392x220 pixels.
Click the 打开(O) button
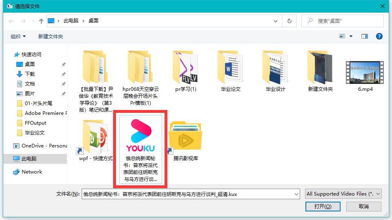tap(323, 207)
